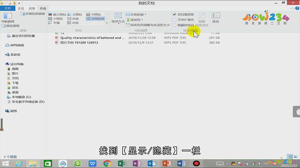300x168 pixels.
Task: Select 这台电脑 in navigation pane
Action: pos(15,64)
